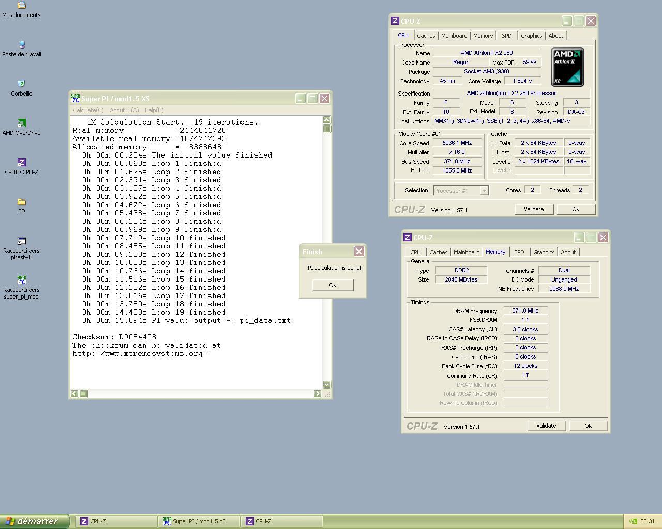Viewport: 662px width, 529px height.
Task: Select CPU tab in bottom CPU-Z window
Action: (x=415, y=252)
